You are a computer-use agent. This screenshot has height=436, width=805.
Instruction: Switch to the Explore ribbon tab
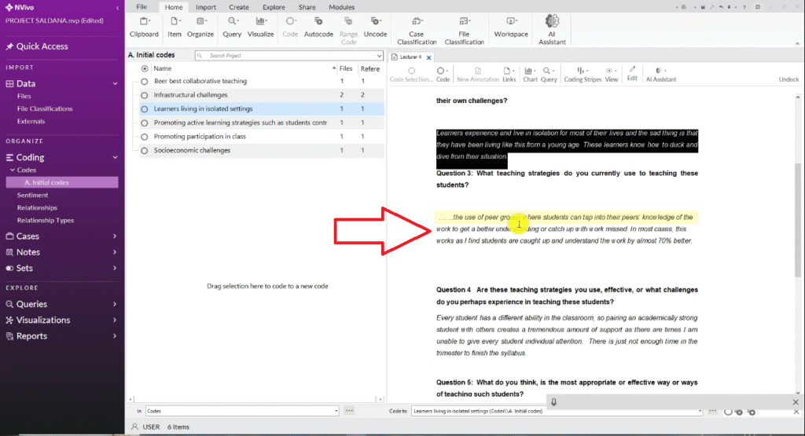(274, 7)
